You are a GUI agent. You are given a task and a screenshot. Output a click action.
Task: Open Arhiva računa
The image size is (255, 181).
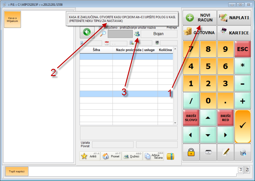coord(153,156)
